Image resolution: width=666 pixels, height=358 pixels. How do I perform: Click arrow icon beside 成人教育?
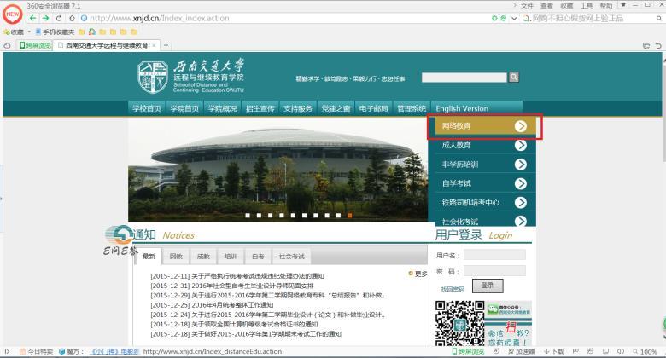click(520, 146)
